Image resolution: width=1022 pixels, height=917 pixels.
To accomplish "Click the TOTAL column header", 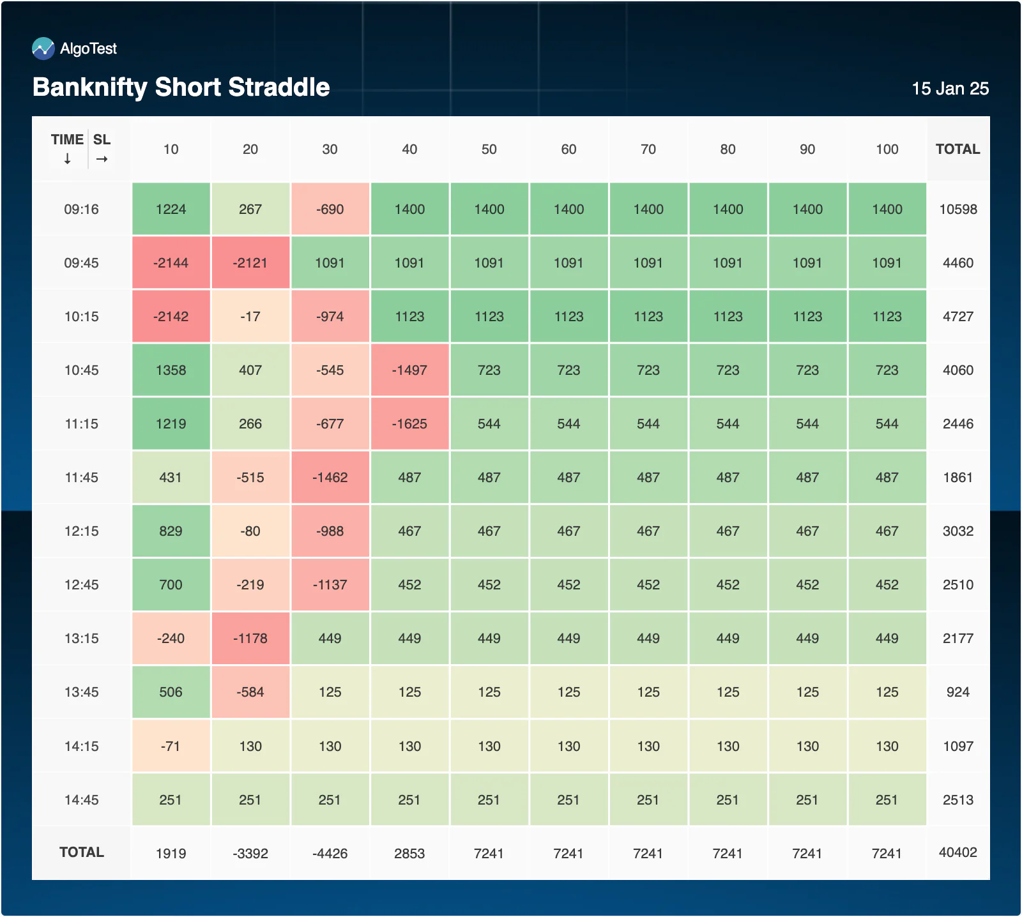I will (x=957, y=149).
